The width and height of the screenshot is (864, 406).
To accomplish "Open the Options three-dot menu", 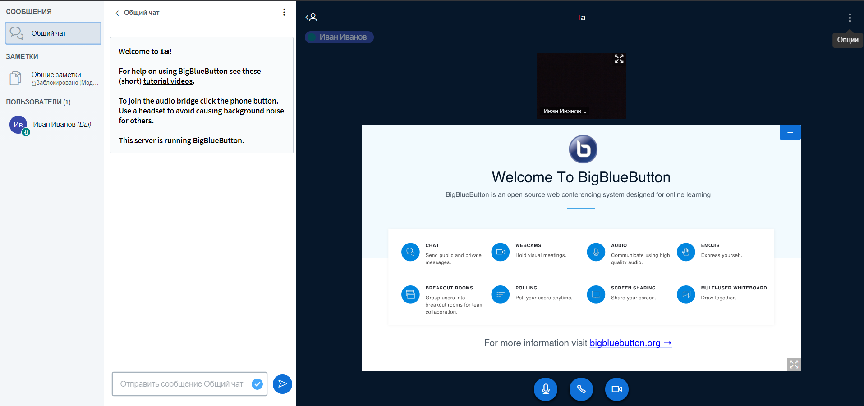I will point(850,18).
